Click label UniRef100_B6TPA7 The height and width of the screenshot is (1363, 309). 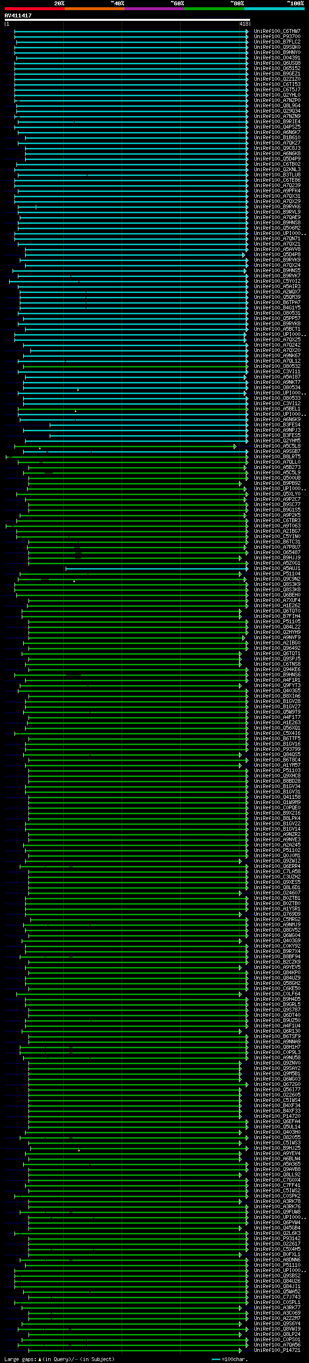[x=277, y=303]
